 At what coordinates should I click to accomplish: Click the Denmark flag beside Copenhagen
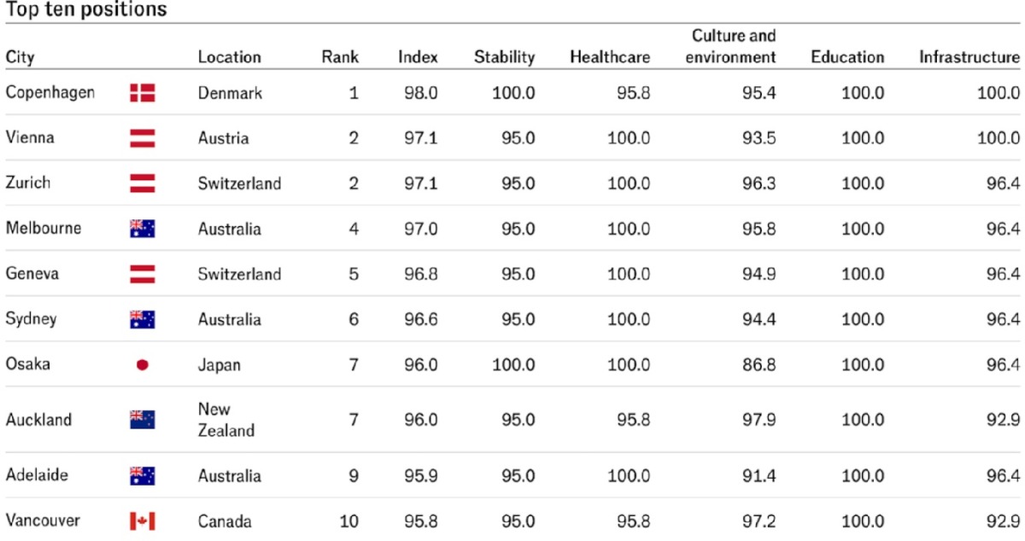[143, 93]
